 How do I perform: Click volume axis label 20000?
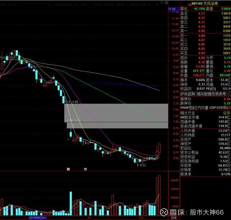pyautogui.click(x=175, y=180)
